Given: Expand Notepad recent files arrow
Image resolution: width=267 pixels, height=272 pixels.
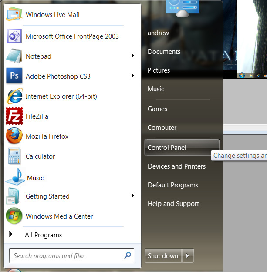Looking at the screenshot, I should [x=133, y=56].
